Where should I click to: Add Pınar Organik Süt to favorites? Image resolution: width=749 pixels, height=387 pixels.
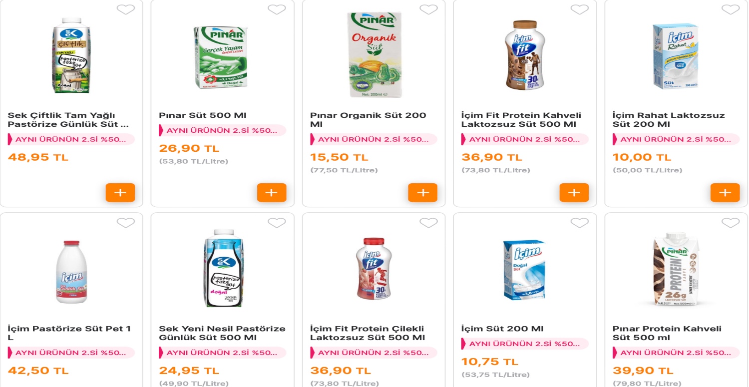(428, 9)
